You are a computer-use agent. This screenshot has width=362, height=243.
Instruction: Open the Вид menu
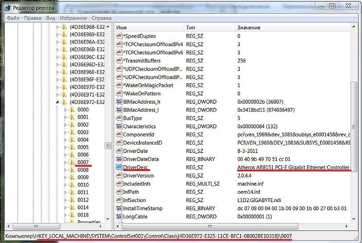pos(51,18)
